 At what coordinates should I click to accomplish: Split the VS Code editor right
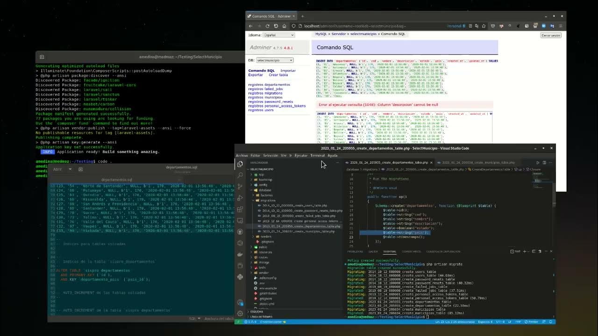pyautogui.click(x=544, y=162)
